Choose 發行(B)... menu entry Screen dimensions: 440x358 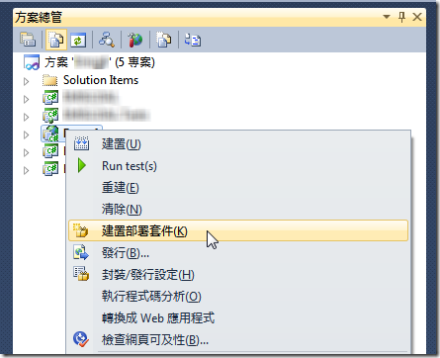(x=238, y=253)
